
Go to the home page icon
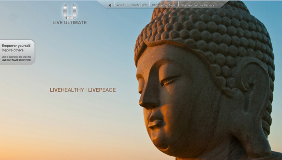tap(110, 5)
